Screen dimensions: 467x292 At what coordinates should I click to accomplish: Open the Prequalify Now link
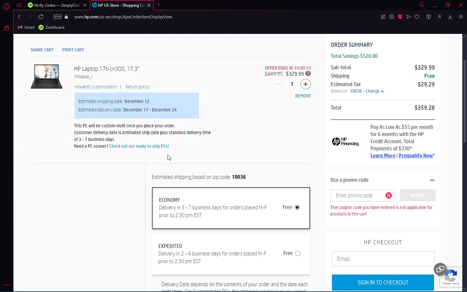click(416, 156)
